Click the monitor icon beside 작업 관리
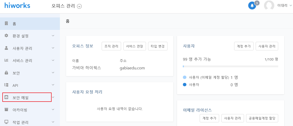The height and width of the screenshot is (126, 293). (6, 122)
